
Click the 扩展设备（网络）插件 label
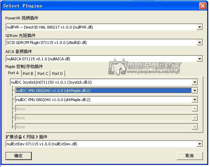point(27,137)
